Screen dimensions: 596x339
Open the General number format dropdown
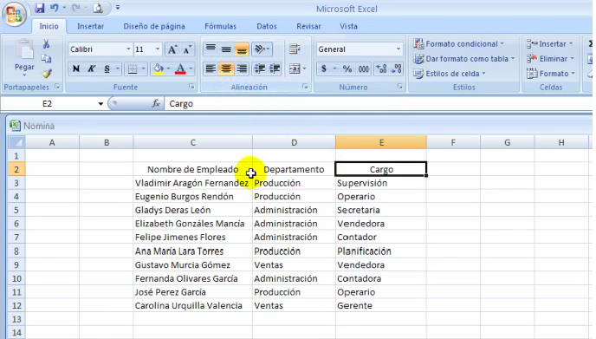398,49
